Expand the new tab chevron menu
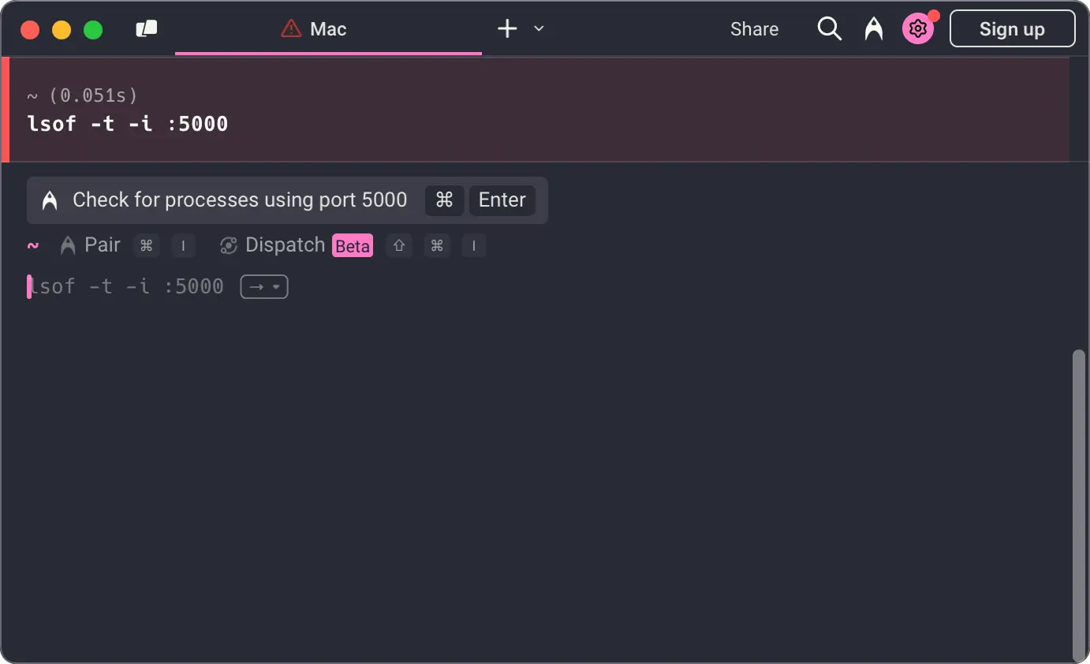 pyautogui.click(x=539, y=29)
